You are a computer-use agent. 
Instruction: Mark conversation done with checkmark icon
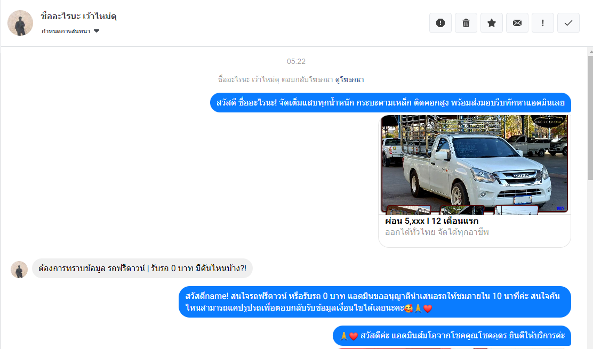[x=568, y=23]
